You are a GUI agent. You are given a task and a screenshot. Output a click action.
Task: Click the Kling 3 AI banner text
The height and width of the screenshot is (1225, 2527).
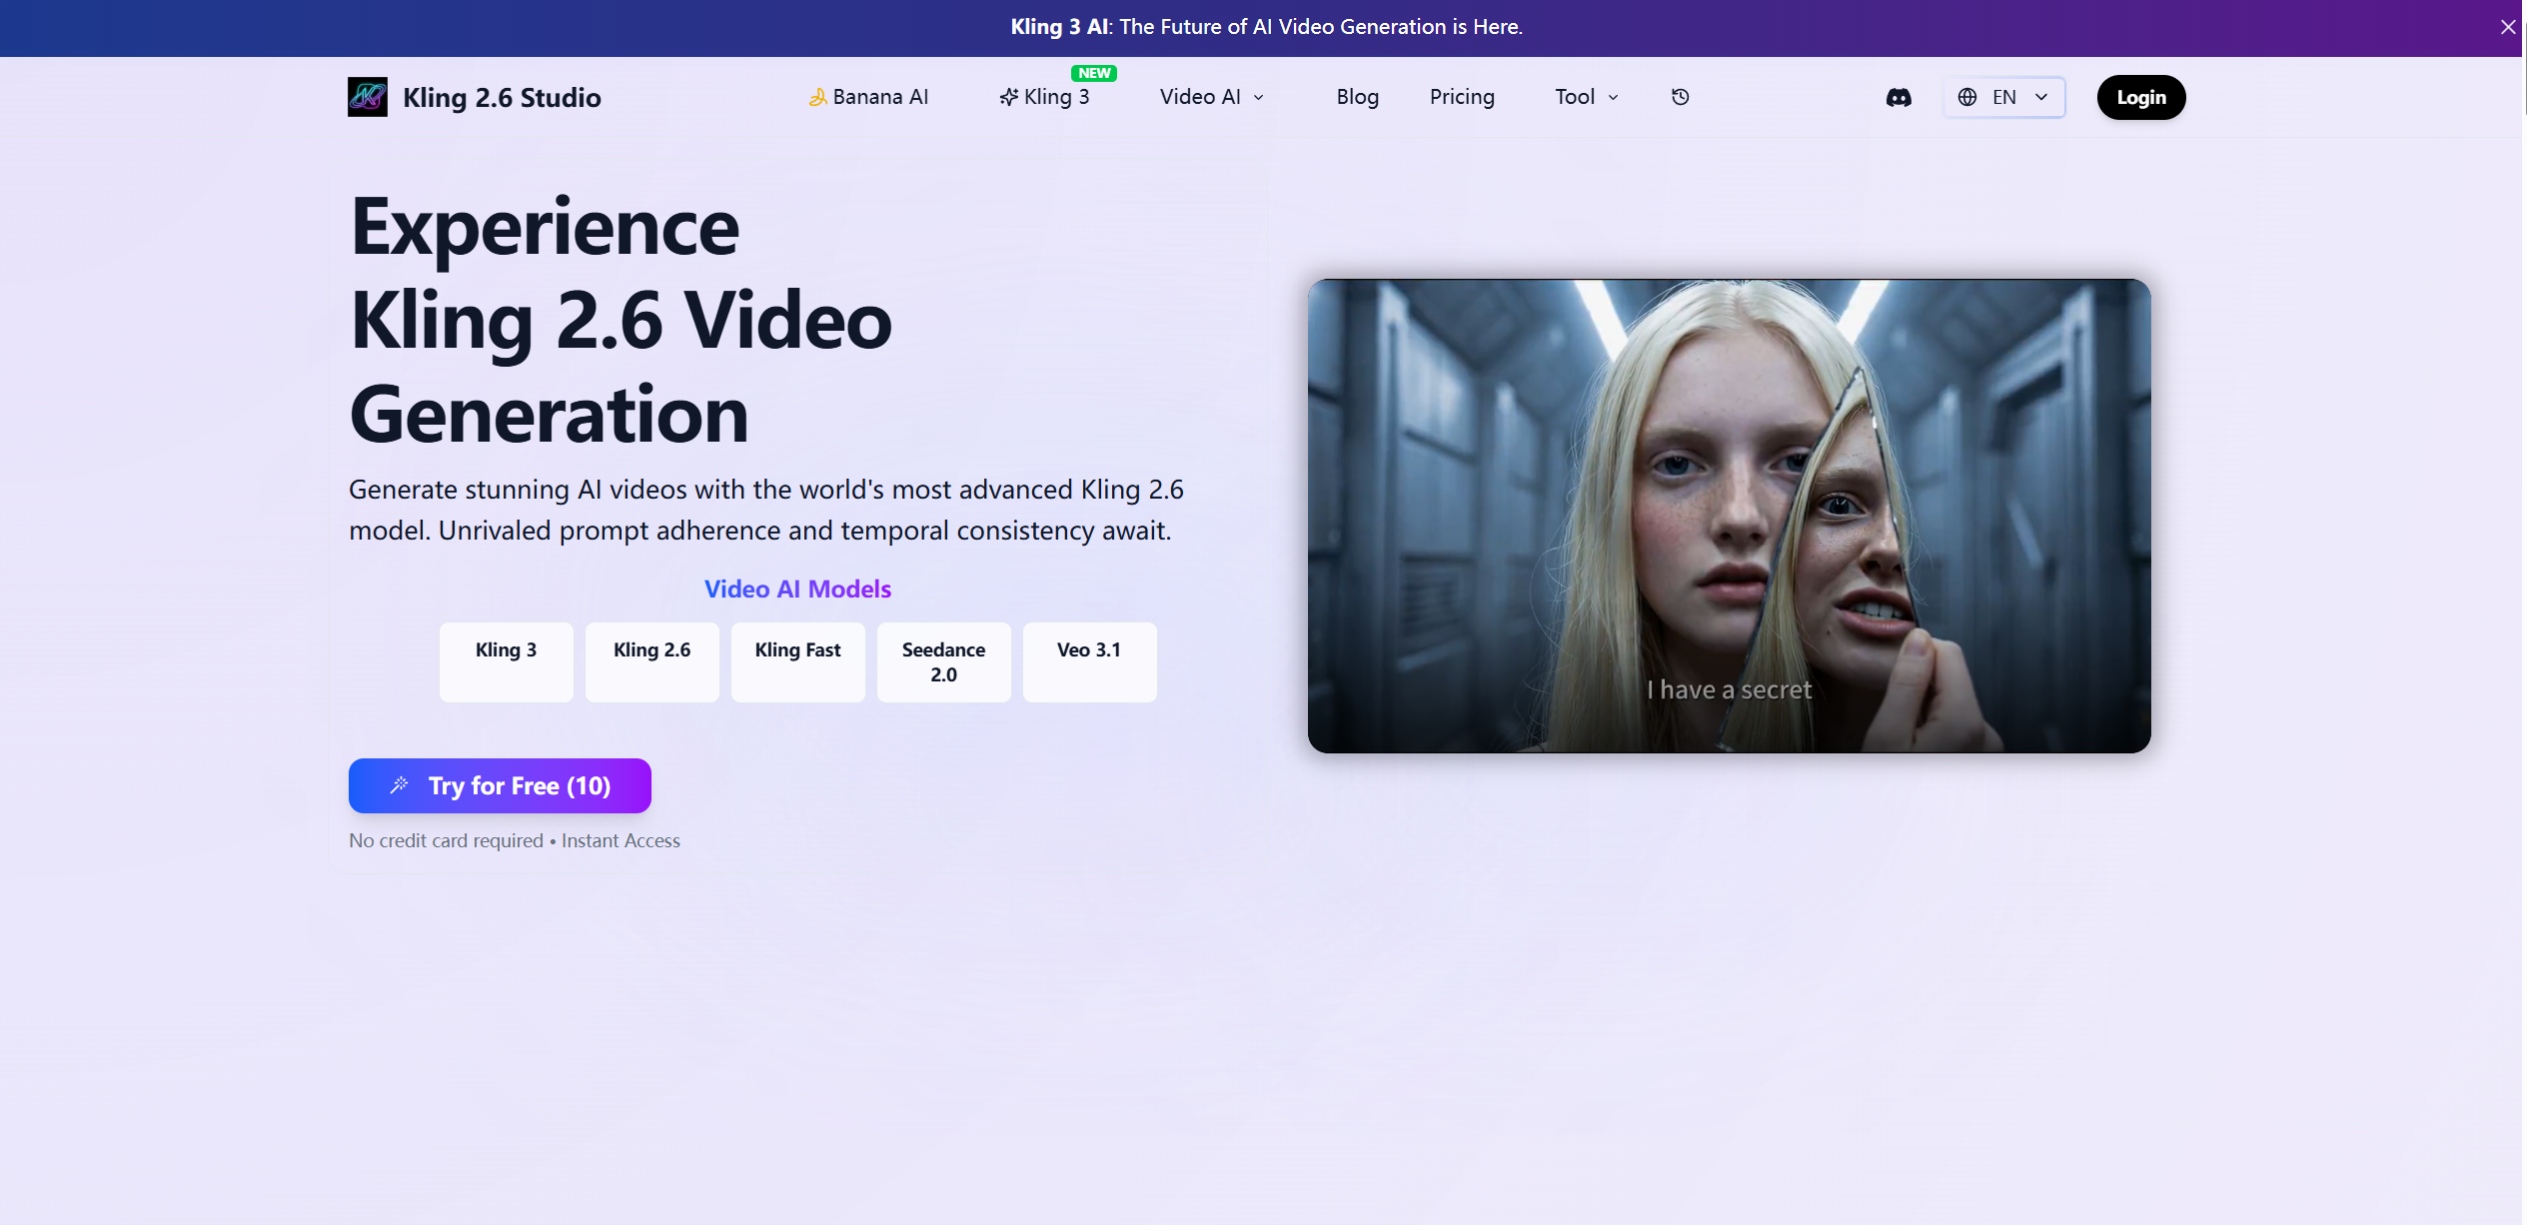(x=1266, y=27)
